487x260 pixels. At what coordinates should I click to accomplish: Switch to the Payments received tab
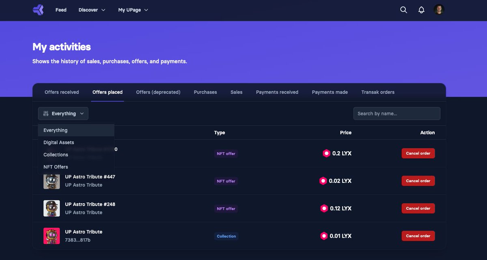[277, 92]
